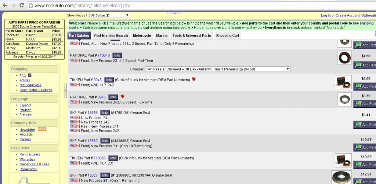The height and width of the screenshot is (184, 376).
Task: Open the Manufacturers link
Action: [30, 154]
